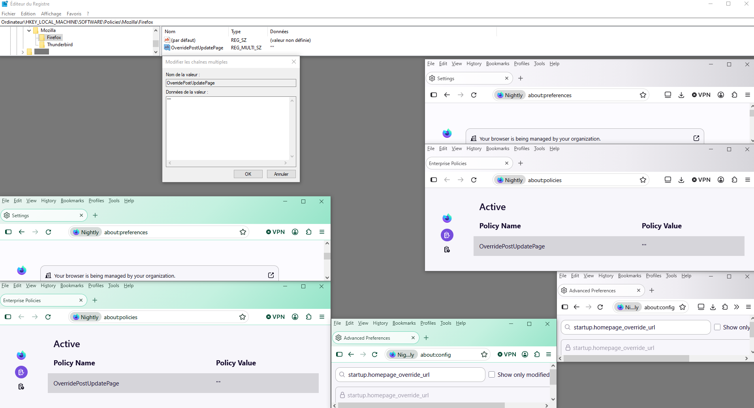Screen dimensions: 754x408
Task: Collapse the Mozilla key in the registry tree
Action: coord(29,30)
